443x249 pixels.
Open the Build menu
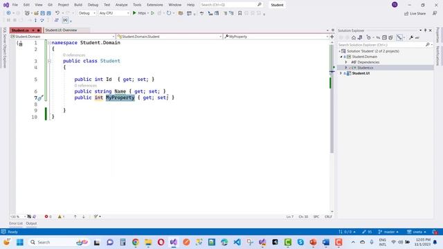pyautogui.click(x=78, y=5)
